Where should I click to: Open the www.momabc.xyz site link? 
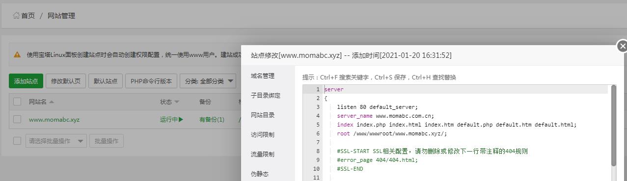tap(54, 120)
